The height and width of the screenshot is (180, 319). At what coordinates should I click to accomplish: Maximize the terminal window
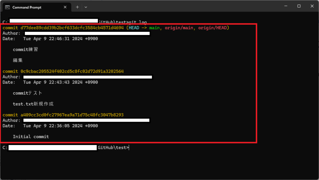click(x=299, y=6)
